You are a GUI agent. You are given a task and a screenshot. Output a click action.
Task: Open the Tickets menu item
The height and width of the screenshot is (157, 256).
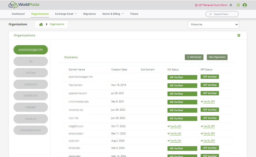(x=134, y=14)
